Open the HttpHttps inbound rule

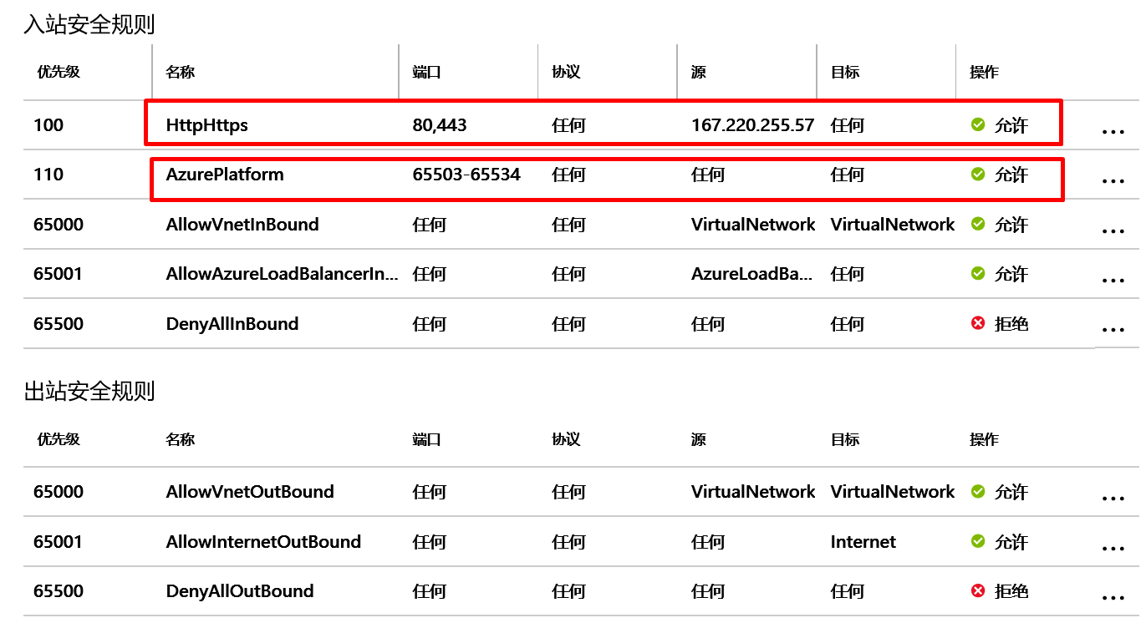(207, 125)
